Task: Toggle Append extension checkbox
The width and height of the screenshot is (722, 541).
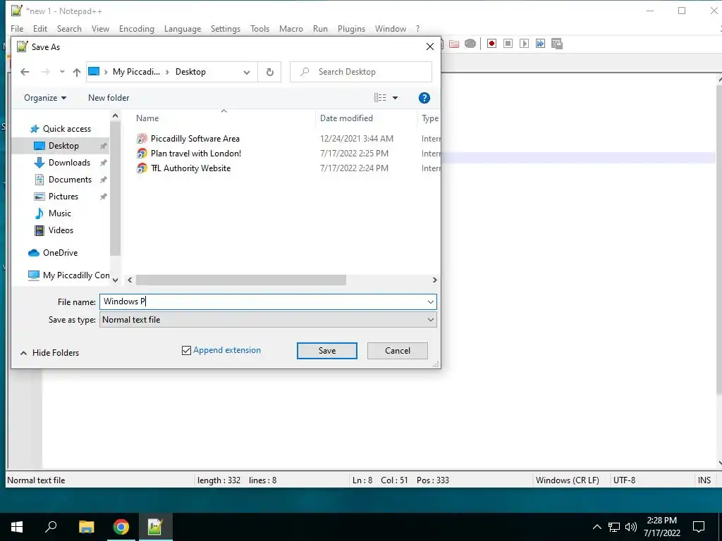Action: tap(186, 351)
